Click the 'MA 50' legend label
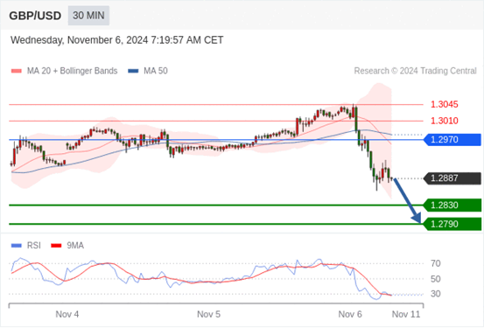 click(156, 71)
